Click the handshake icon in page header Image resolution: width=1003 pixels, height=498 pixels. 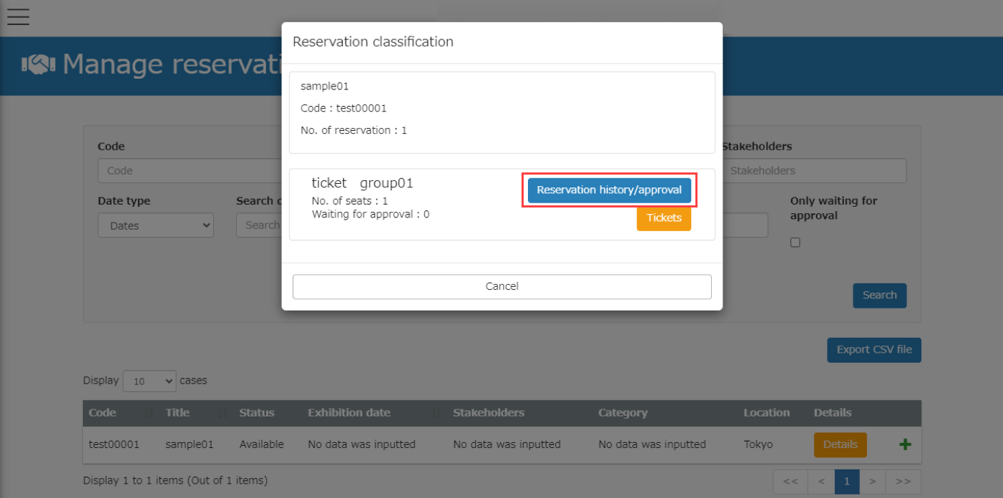pyautogui.click(x=39, y=64)
